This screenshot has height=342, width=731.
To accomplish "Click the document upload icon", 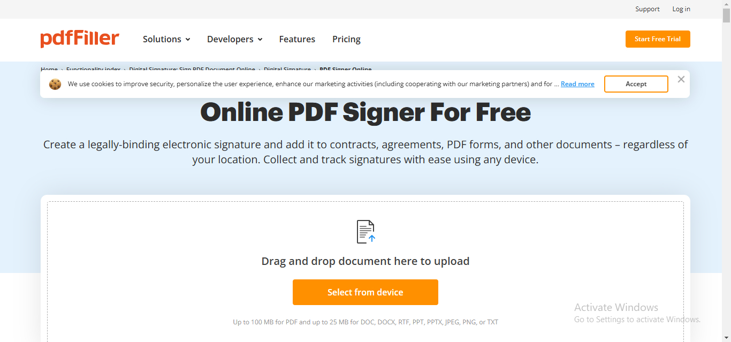I will [x=365, y=232].
